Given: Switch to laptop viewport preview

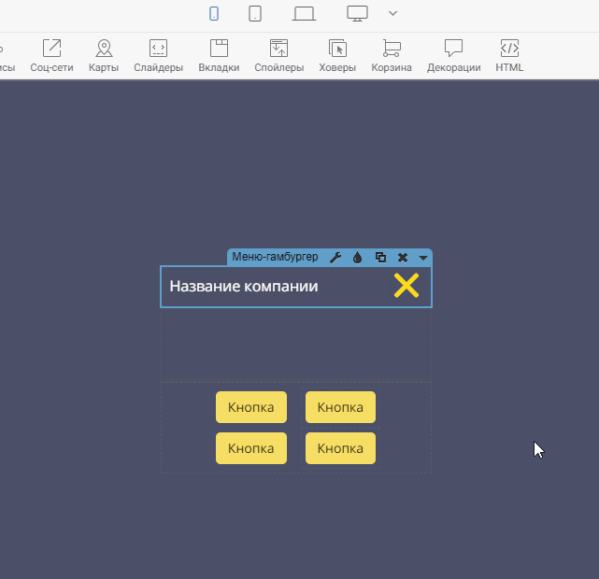Looking at the screenshot, I should [x=304, y=13].
